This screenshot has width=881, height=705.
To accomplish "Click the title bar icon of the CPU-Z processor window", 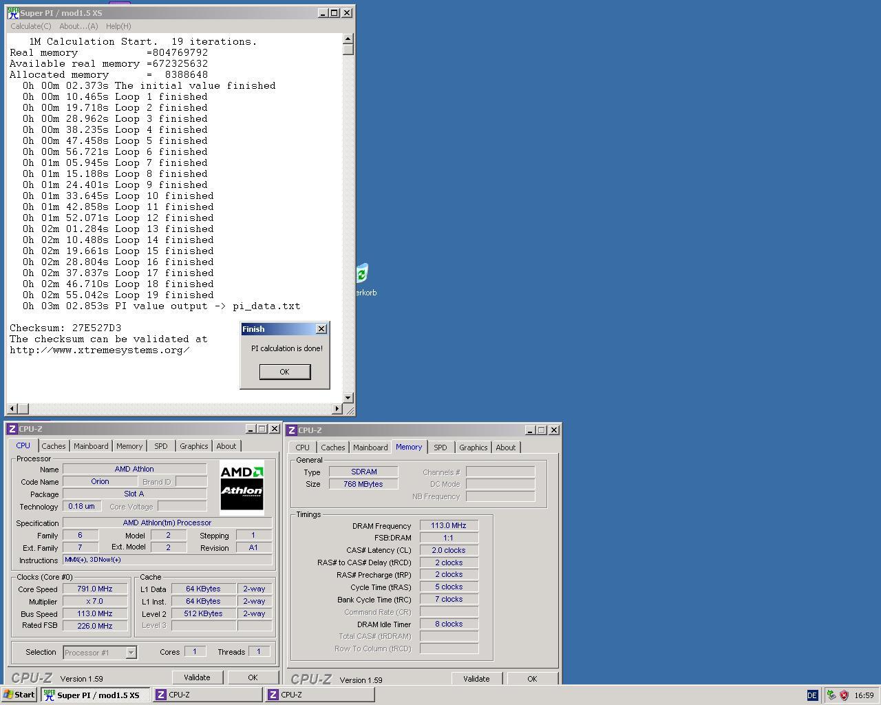I will coord(12,429).
